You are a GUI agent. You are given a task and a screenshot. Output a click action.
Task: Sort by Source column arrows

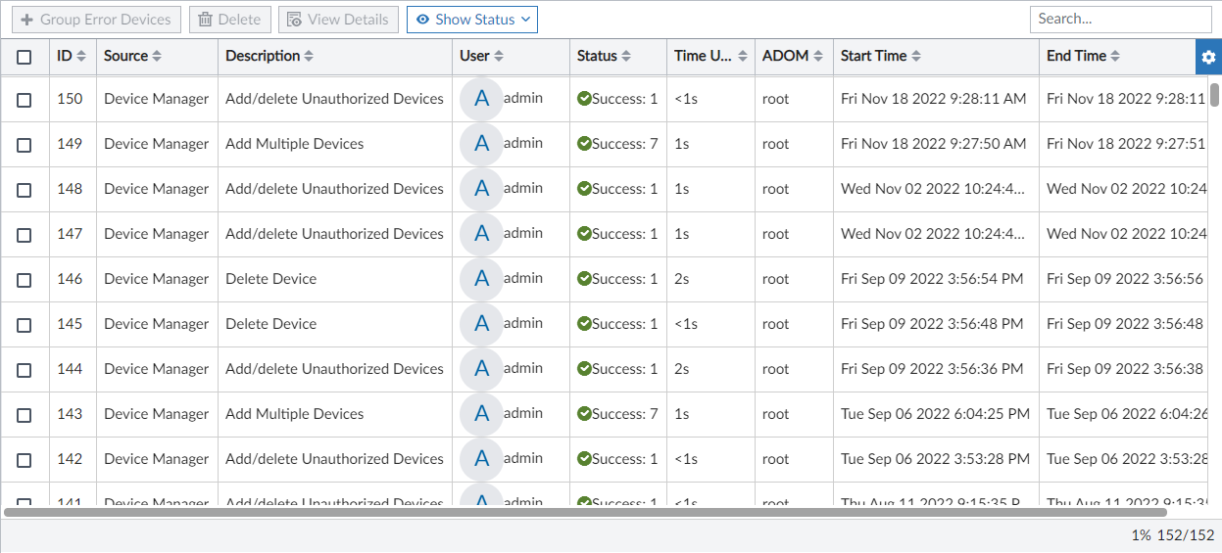point(158,57)
